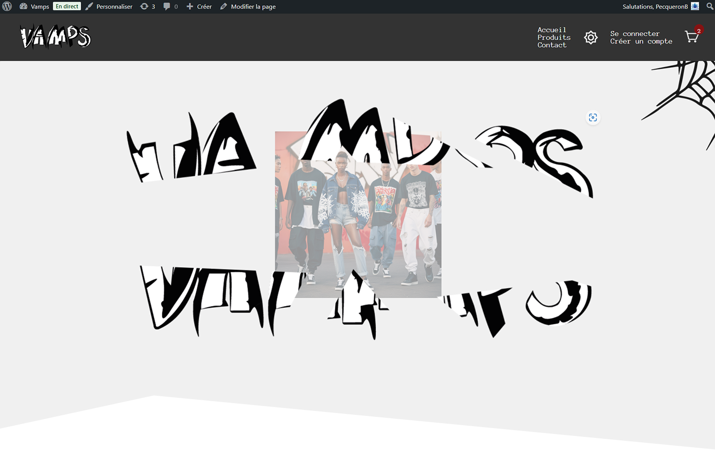Viewport: 715px width, 456px height.
Task: Navigate to the Contact page
Action: [552, 45]
